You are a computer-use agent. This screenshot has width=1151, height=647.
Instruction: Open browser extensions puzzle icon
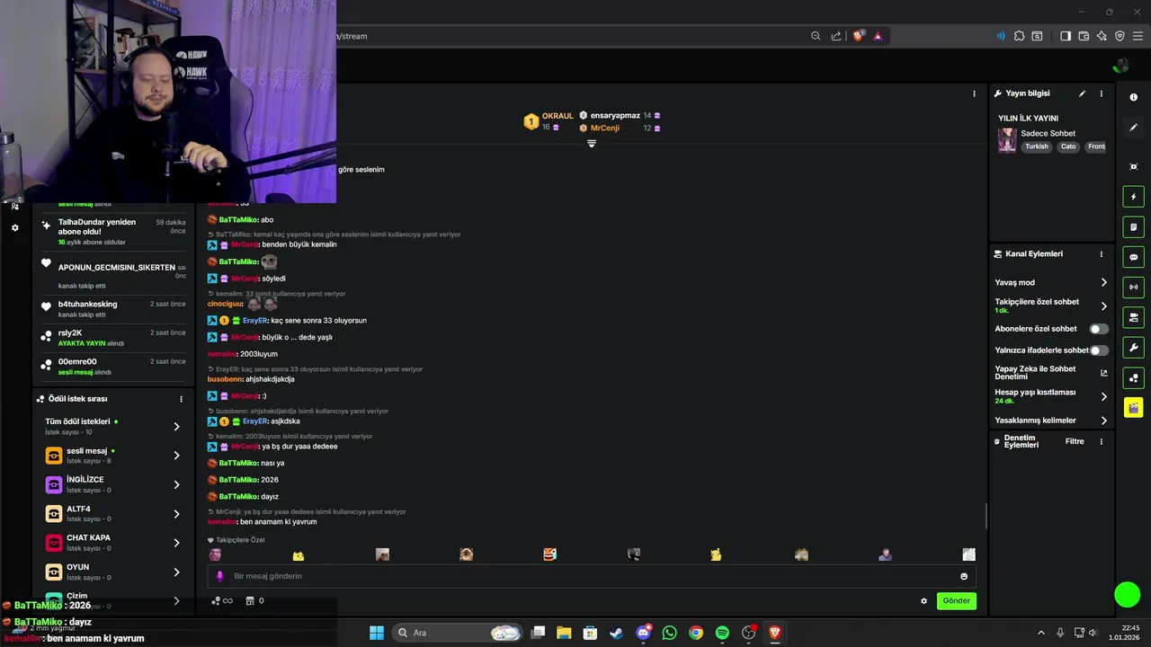tap(1019, 36)
